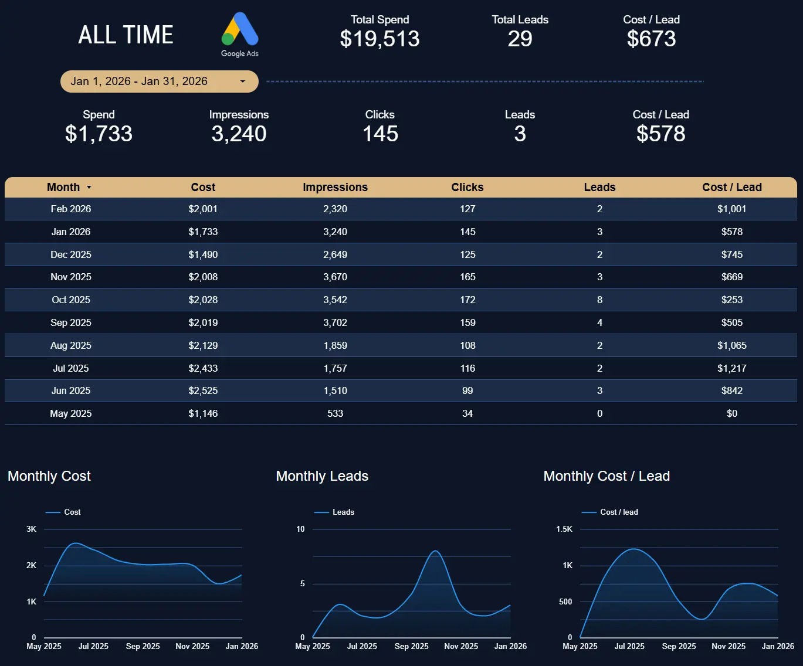This screenshot has width=803, height=666.
Task: Click the Leads column header in table
Action: pos(599,188)
